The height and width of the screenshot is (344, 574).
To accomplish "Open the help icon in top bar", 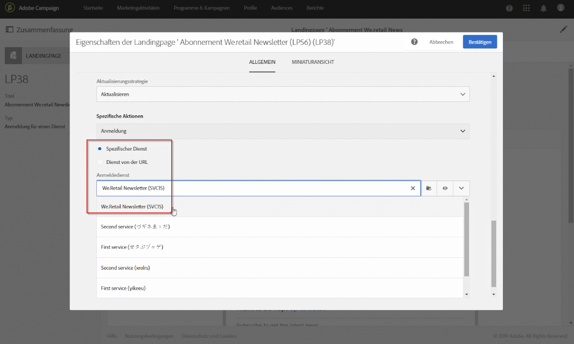I will (x=510, y=9).
